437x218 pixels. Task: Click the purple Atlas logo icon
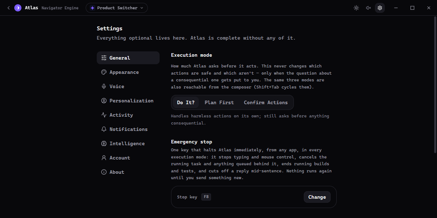click(x=18, y=8)
